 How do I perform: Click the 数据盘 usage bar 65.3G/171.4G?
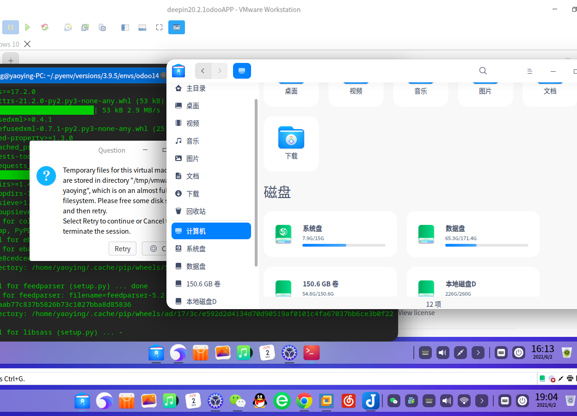coord(487,245)
